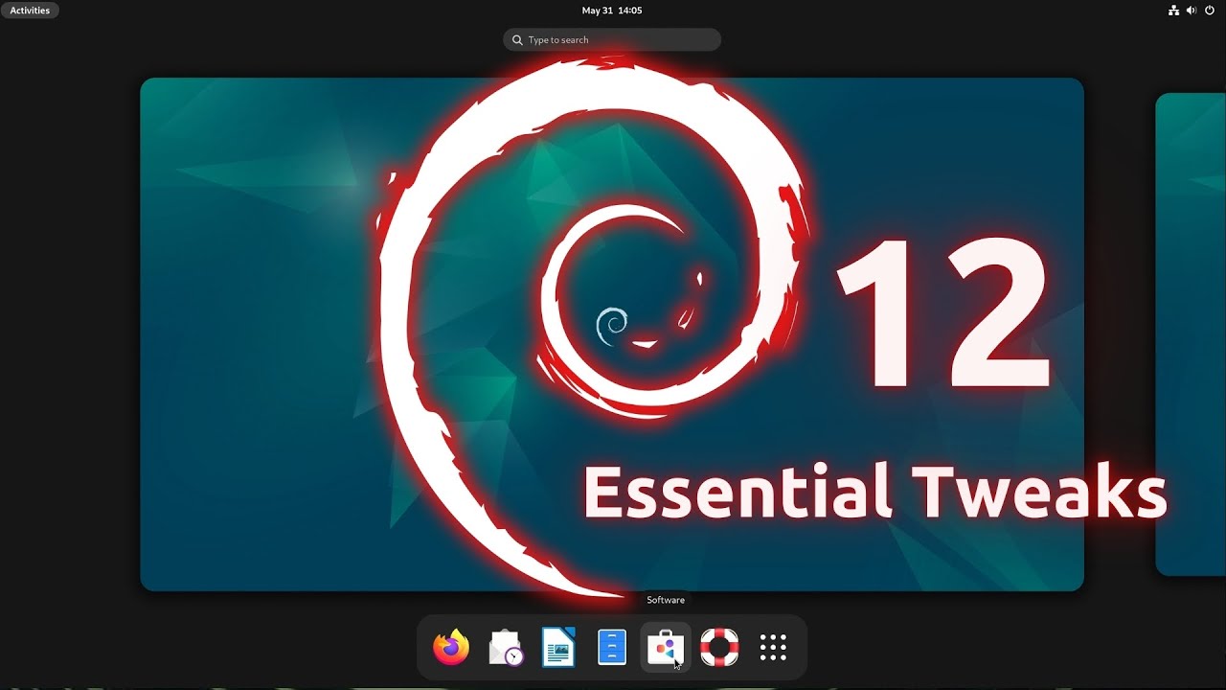This screenshot has width=1226, height=690.
Task: Focus the Type to search field
Action: point(612,39)
